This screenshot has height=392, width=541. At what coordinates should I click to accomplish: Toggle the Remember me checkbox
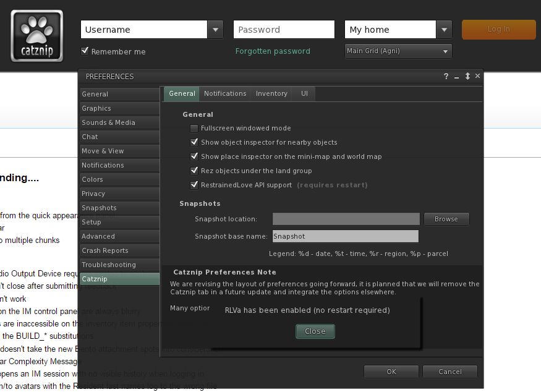tap(85, 51)
